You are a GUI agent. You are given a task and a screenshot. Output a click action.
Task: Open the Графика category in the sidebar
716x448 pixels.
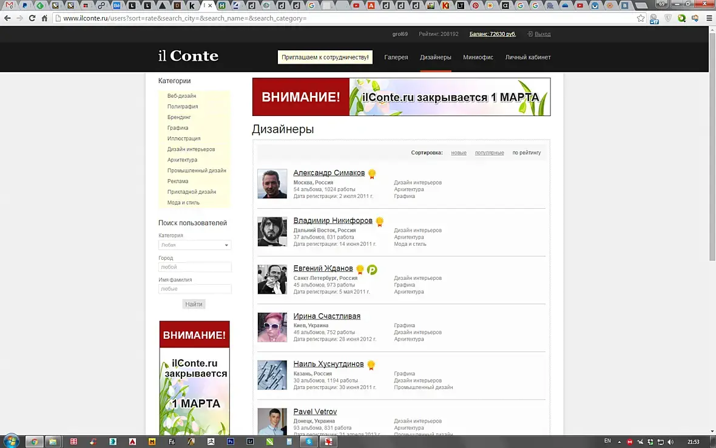coord(177,128)
